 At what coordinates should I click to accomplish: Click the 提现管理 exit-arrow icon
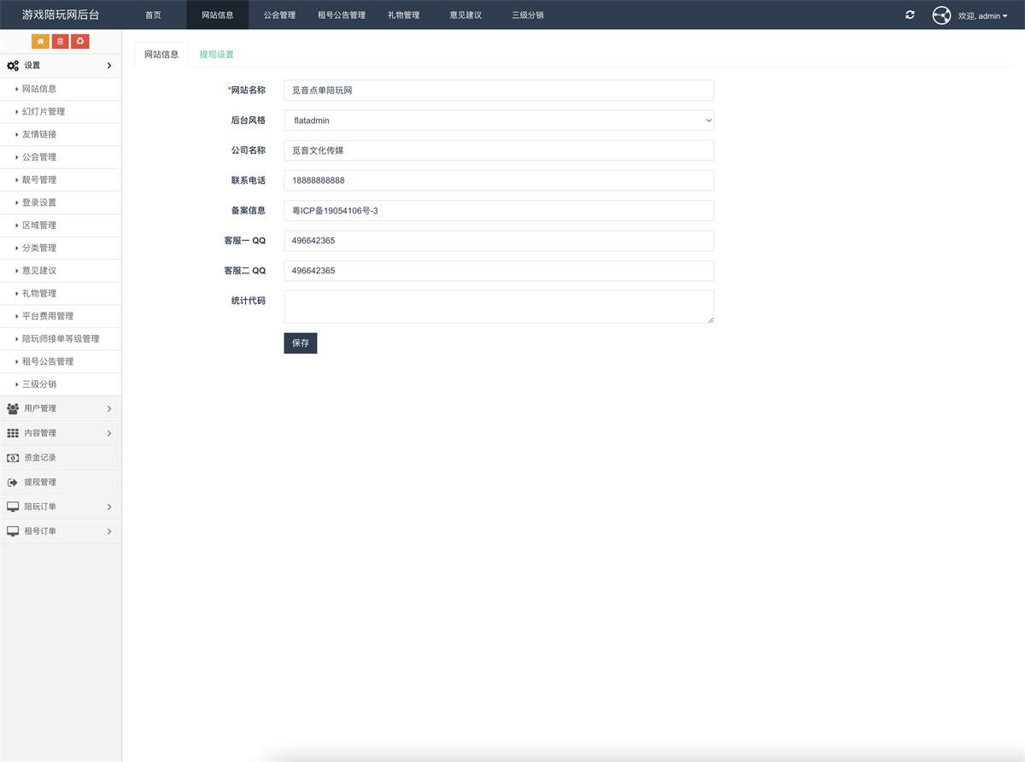coord(13,483)
